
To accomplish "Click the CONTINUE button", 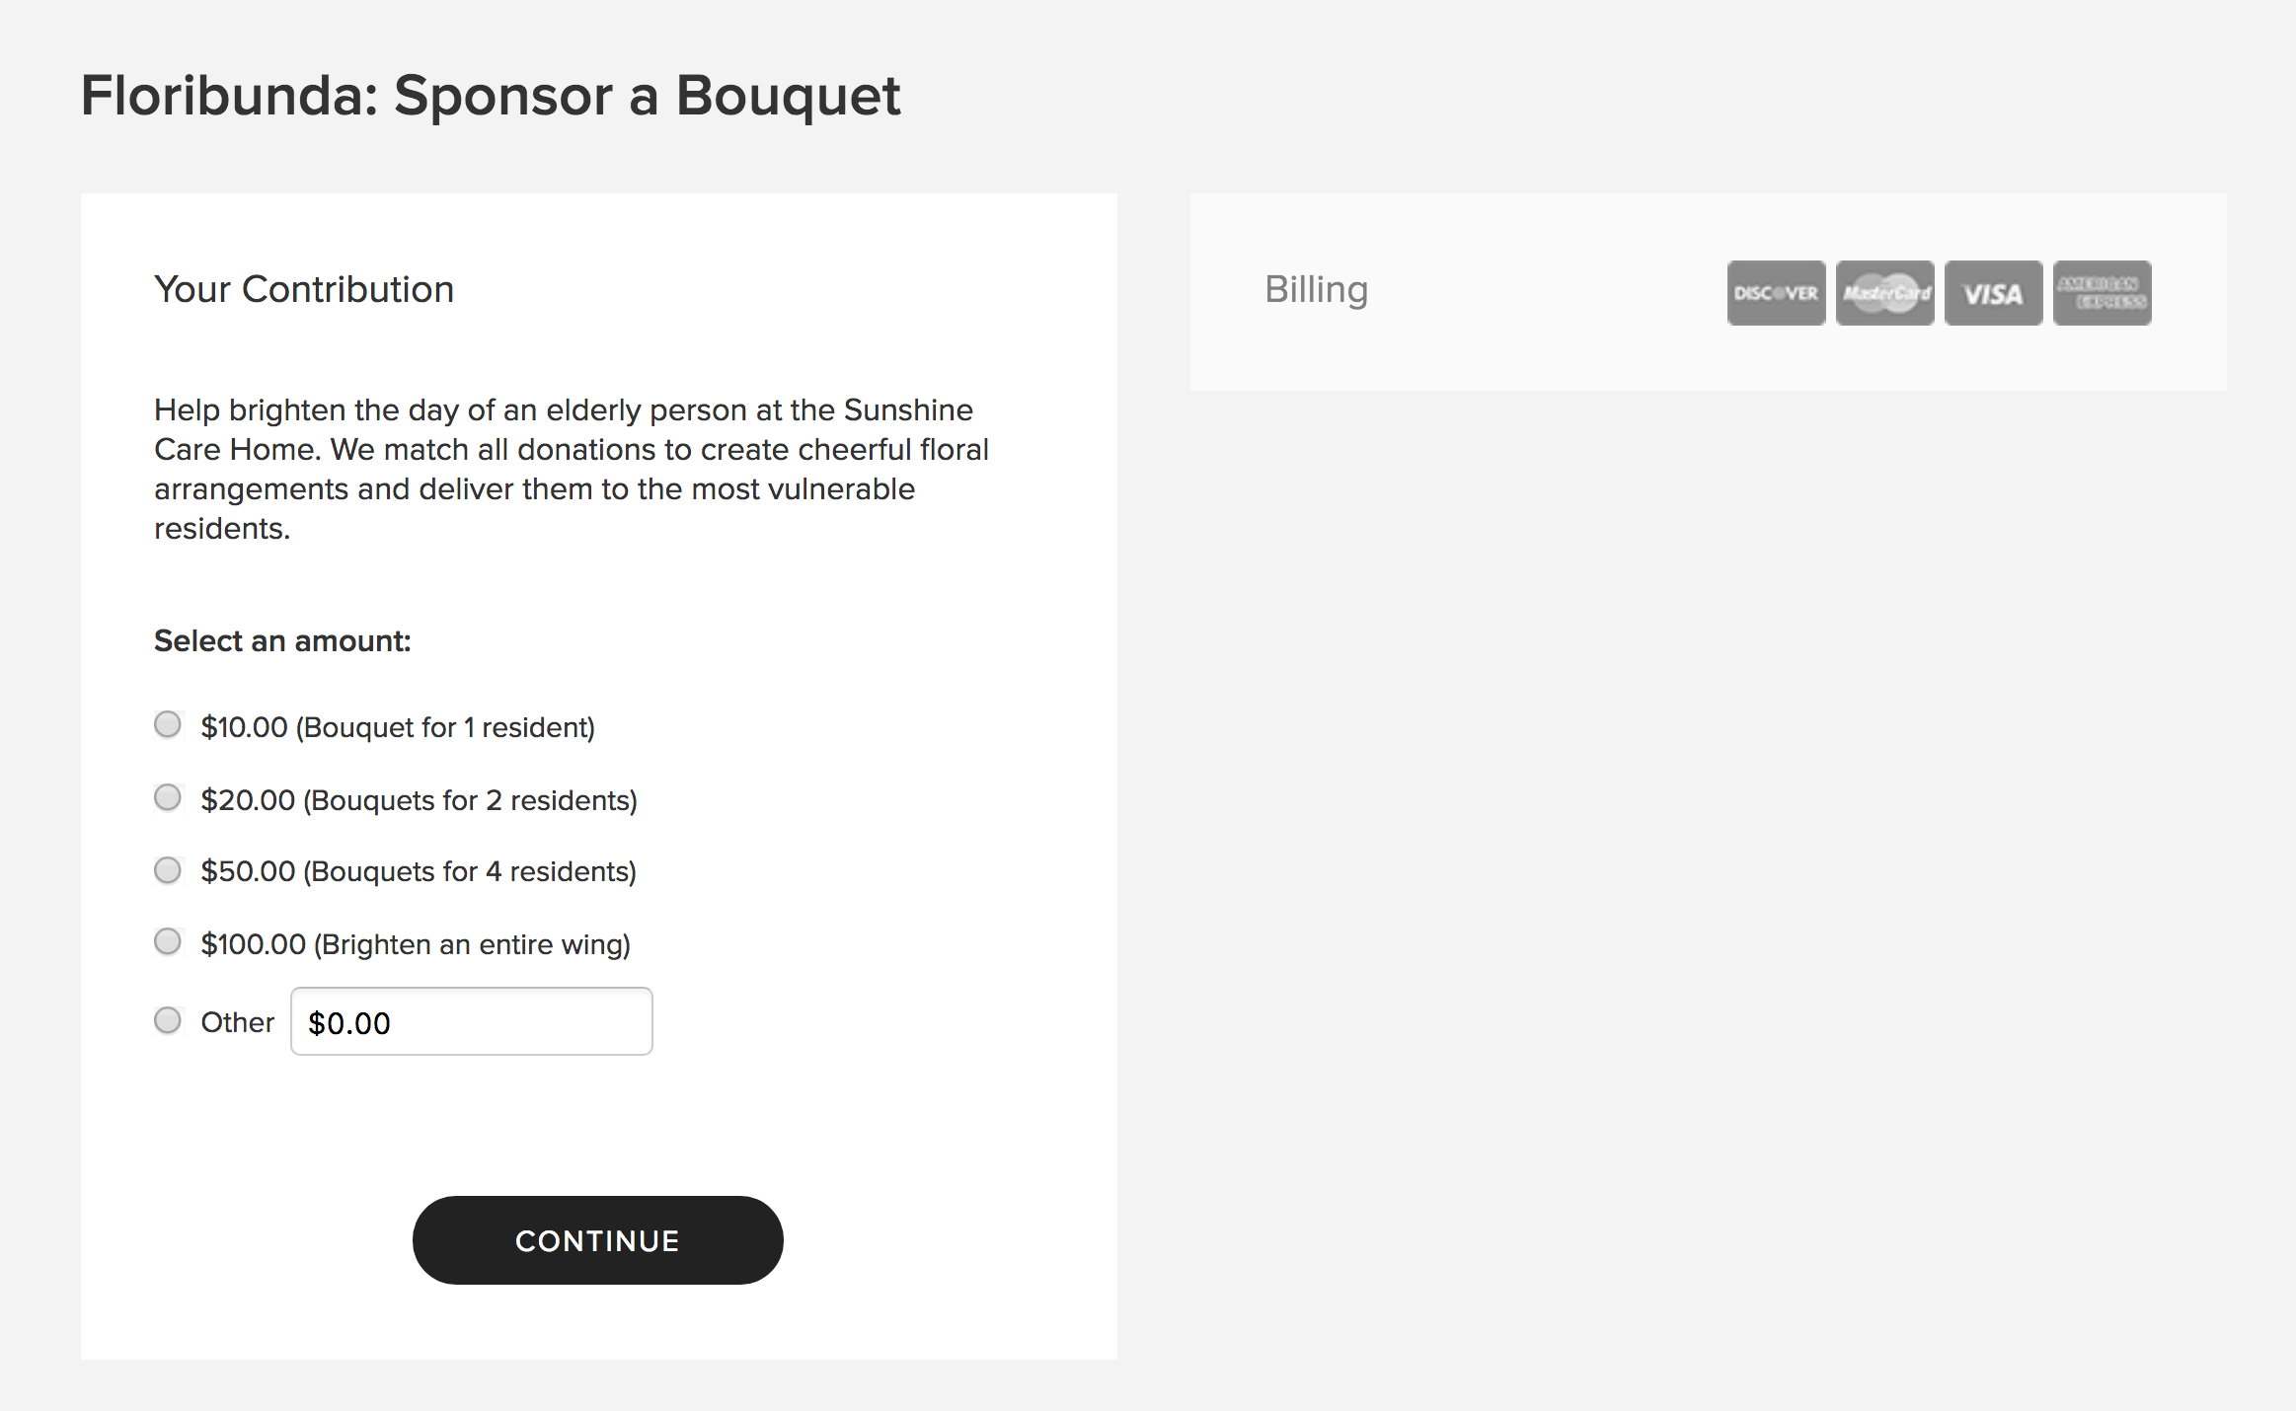I will tap(598, 1240).
